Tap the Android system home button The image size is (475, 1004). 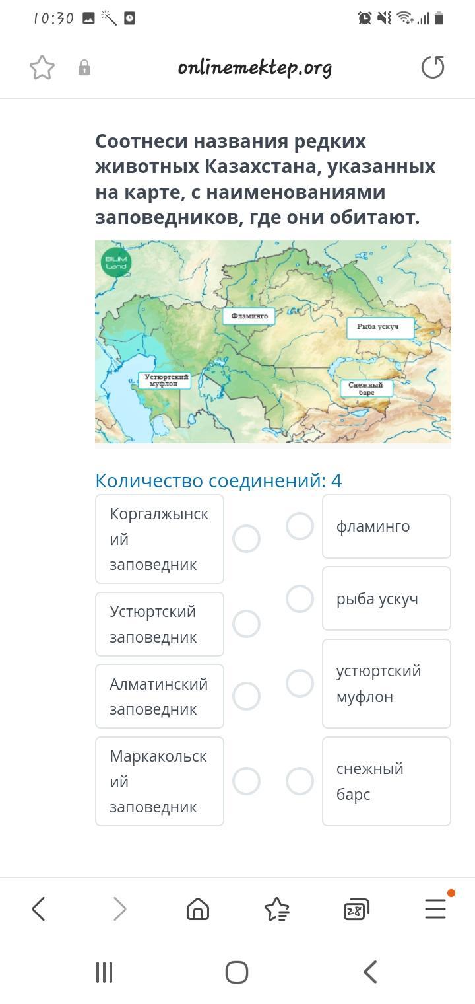(237, 972)
